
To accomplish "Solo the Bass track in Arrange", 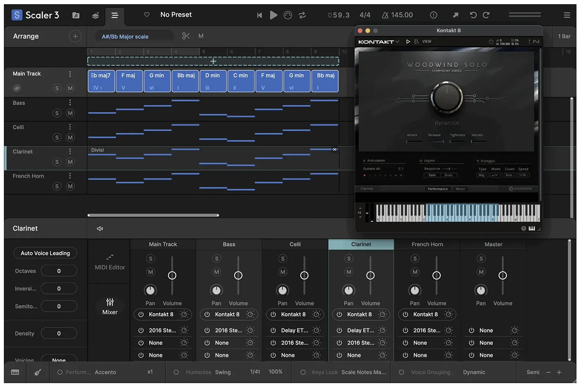I will tap(57, 113).
